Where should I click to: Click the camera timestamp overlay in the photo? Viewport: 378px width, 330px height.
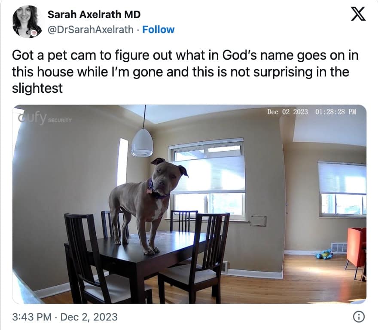point(311,112)
